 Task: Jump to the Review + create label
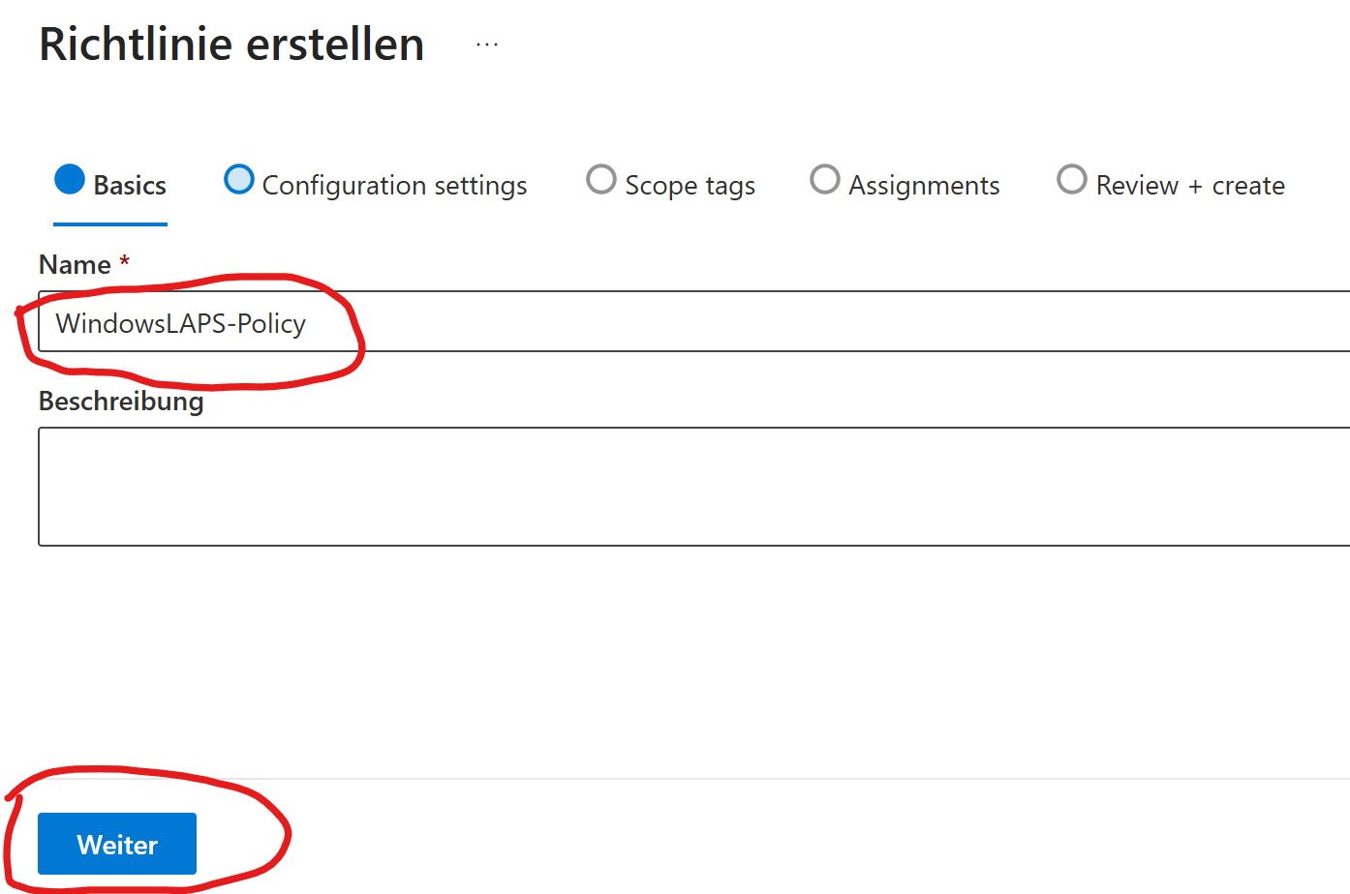[x=1190, y=185]
